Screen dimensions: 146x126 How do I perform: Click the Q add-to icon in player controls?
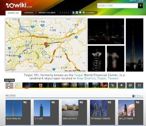[113, 85]
